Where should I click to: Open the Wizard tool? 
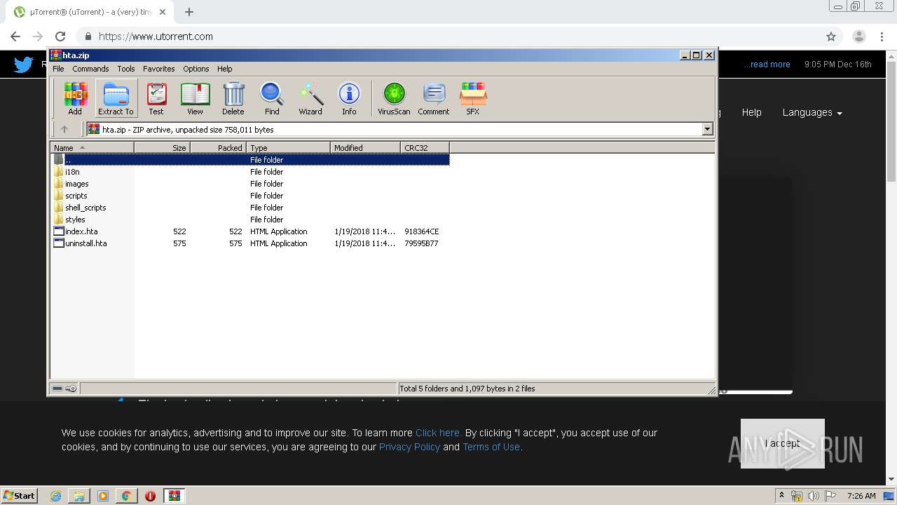pos(310,98)
